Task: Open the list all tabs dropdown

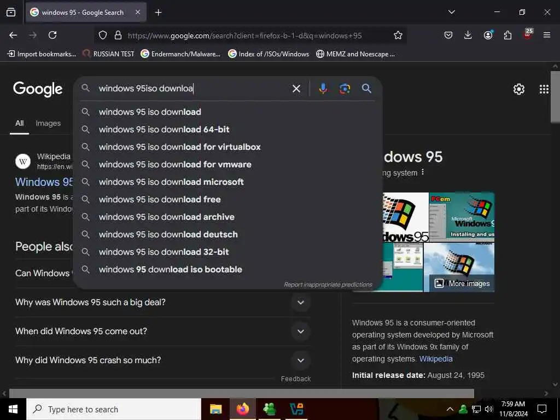Action: [451, 12]
